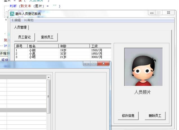Close the front overlapping window

point(103,64)
